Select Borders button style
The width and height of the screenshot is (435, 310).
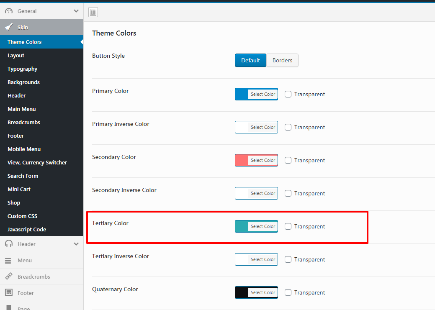tap(283, 60)
